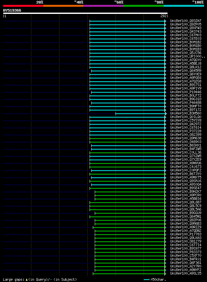This screenshot has height=282, width=207.
Task: Click the cyan alignment bar for C0PQF2
Action: tap(129, 170)
